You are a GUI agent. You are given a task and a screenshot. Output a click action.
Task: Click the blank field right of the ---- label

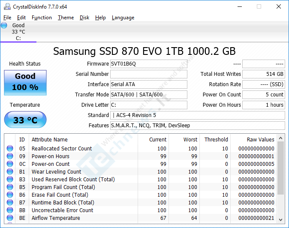264,64
